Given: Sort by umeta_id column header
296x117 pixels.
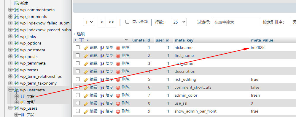Looking at the screenshot, I should (141, 40).
